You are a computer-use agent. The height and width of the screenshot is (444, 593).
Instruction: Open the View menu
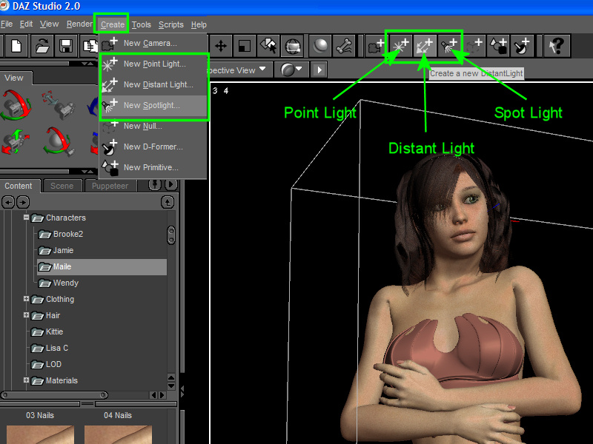tap(49, 24)
